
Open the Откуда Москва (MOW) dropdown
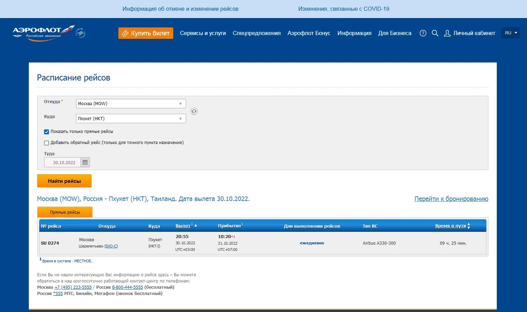[131, 103]
